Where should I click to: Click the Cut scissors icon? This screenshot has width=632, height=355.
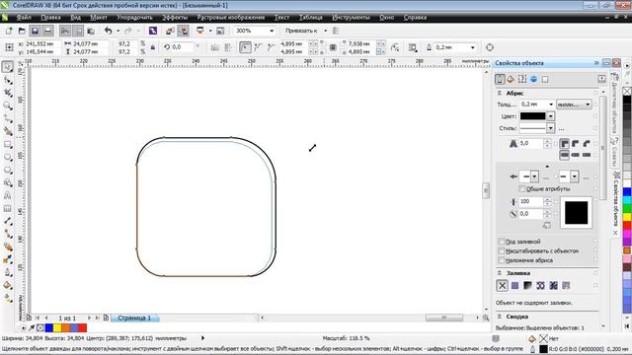[64, 31]
